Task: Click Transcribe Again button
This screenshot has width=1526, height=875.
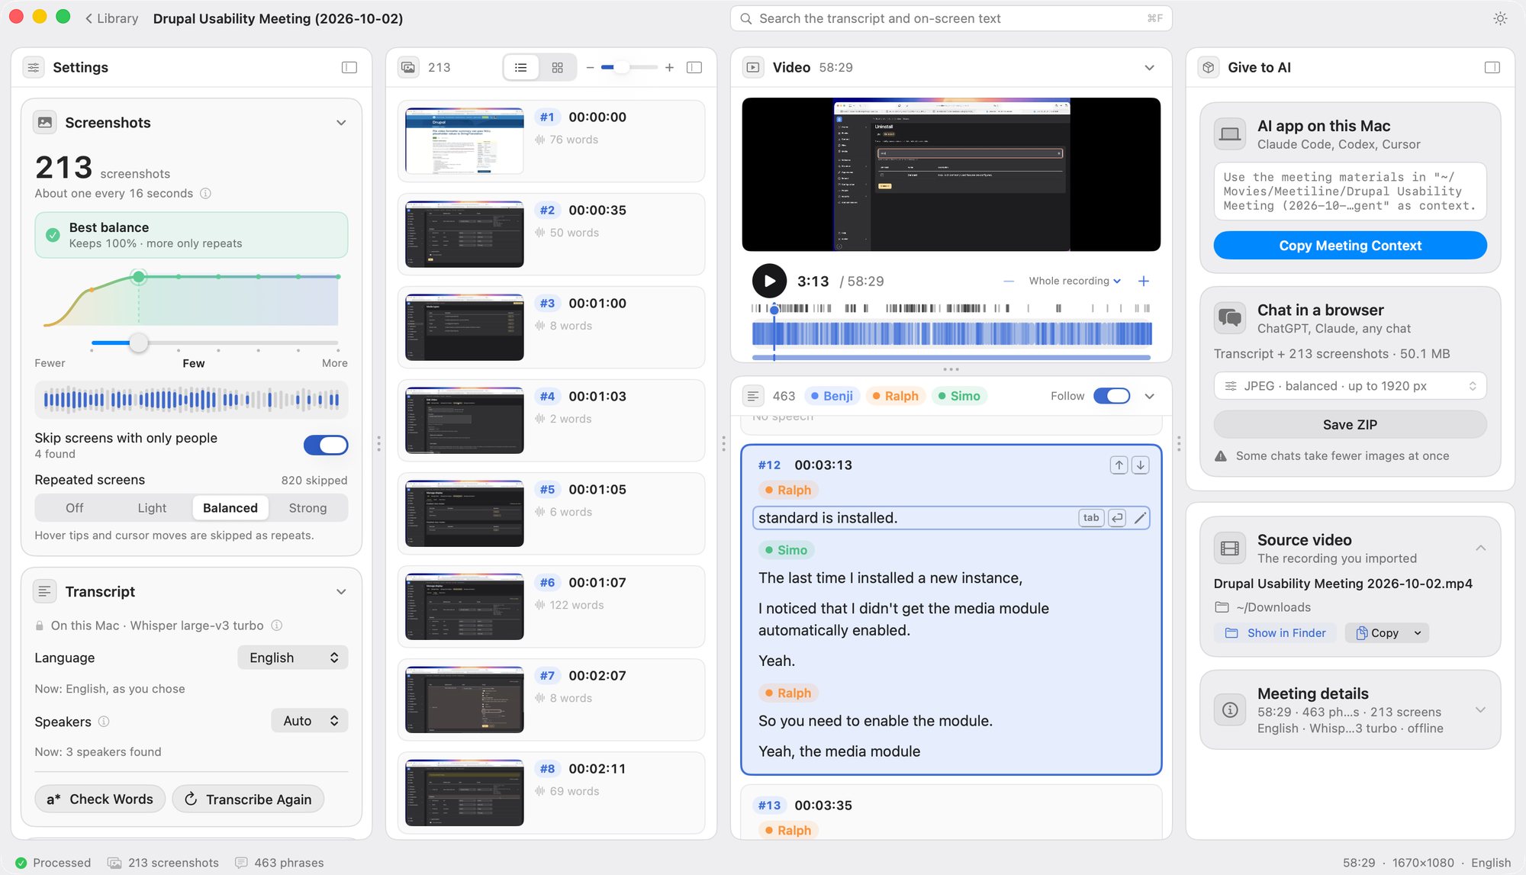Action: point(248,799)
